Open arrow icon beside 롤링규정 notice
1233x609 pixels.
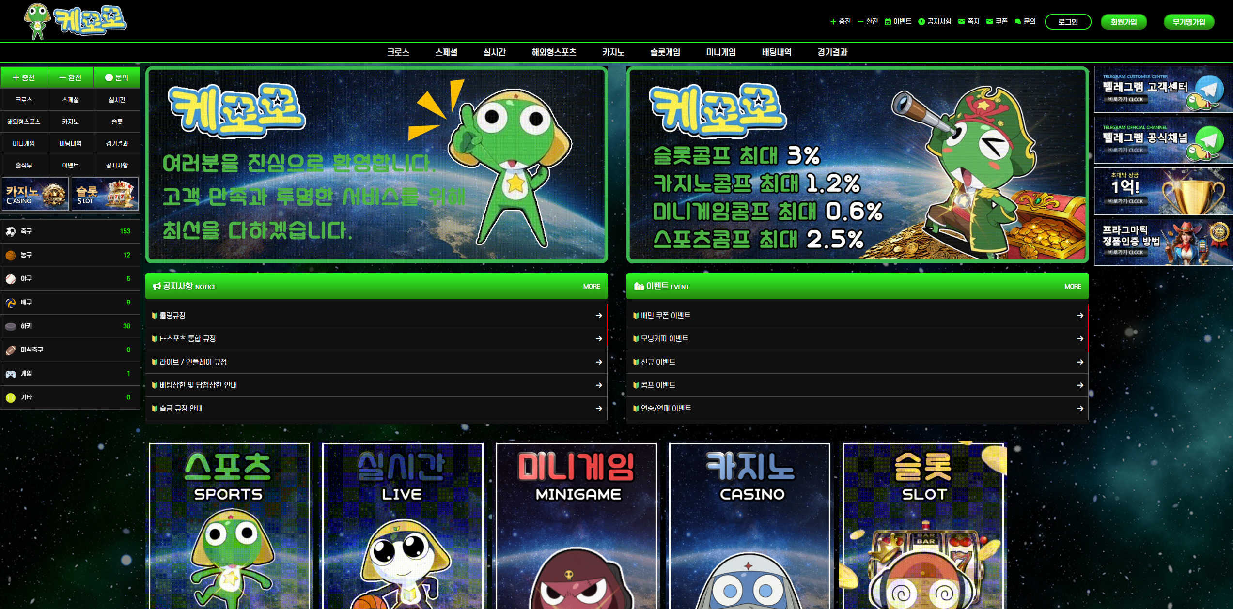tap(599, 316)
